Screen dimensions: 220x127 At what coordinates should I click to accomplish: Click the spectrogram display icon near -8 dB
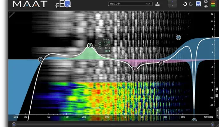point(217,90)
